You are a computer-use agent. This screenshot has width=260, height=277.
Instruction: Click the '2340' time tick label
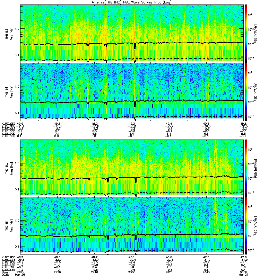pyautogui.click(x=206, y=272)
